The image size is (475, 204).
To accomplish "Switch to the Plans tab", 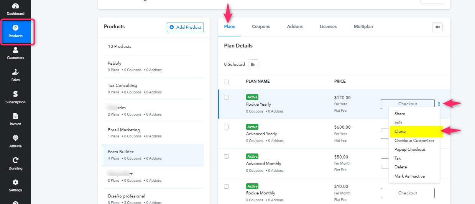I will (x=229, y=27).
